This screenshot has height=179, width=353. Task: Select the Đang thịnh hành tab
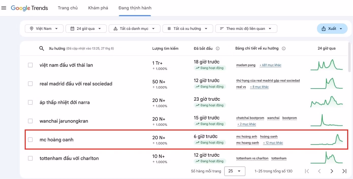(x=135, y=8)
